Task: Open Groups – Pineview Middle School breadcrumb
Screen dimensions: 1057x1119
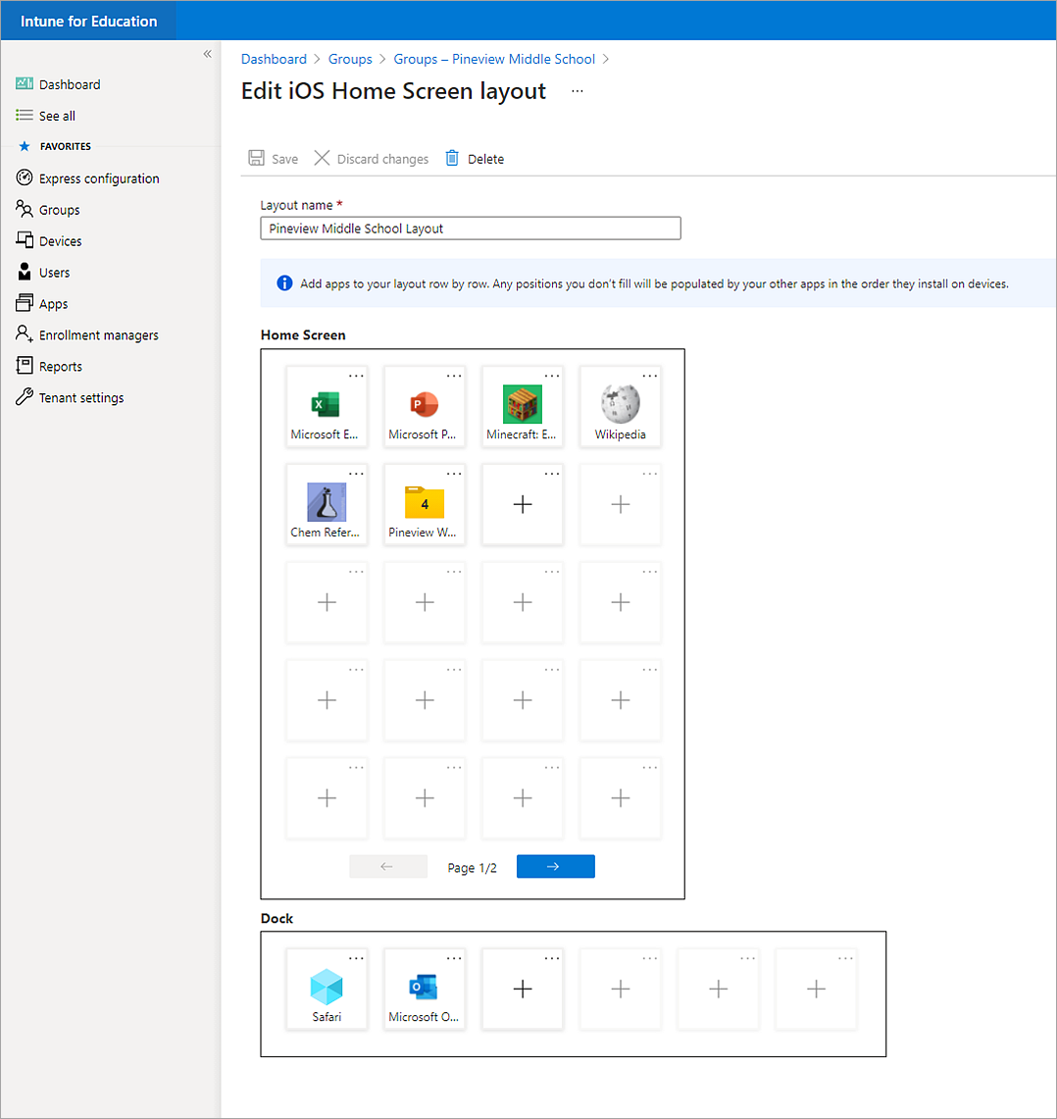Action: pyautogui.click(x=494, y=59)
